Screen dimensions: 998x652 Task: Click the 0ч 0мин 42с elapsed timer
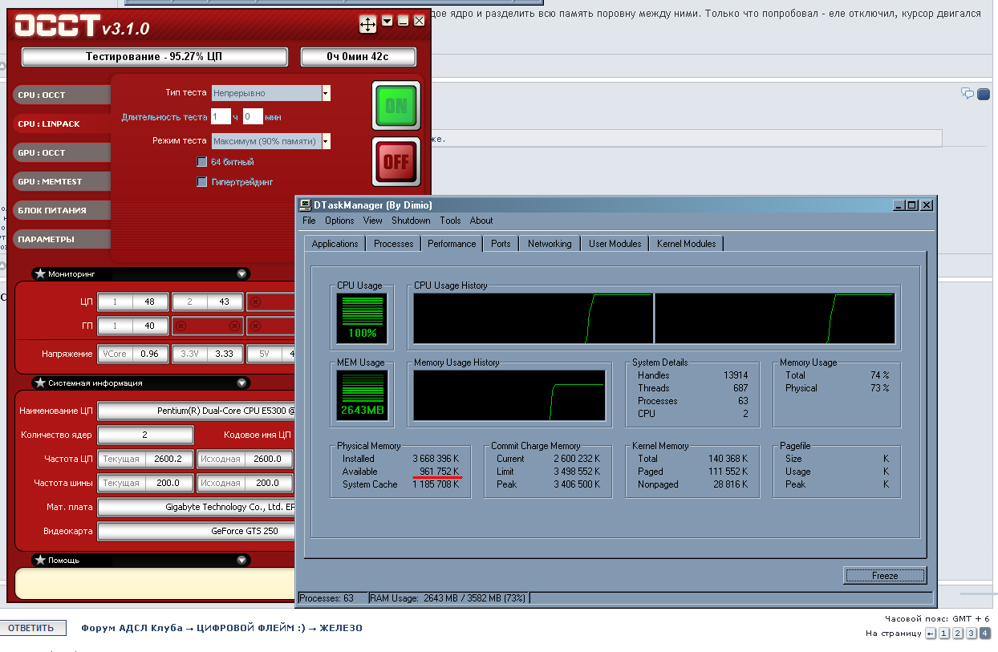(358, 57)
